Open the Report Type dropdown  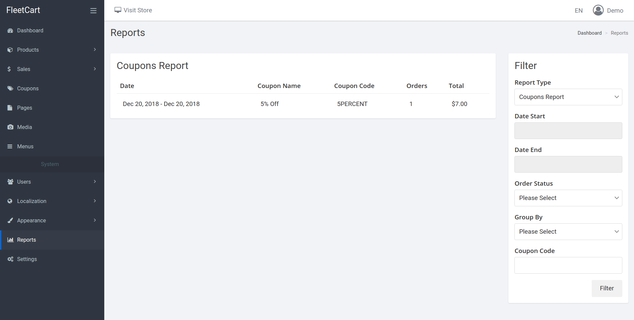click(568, 97)
